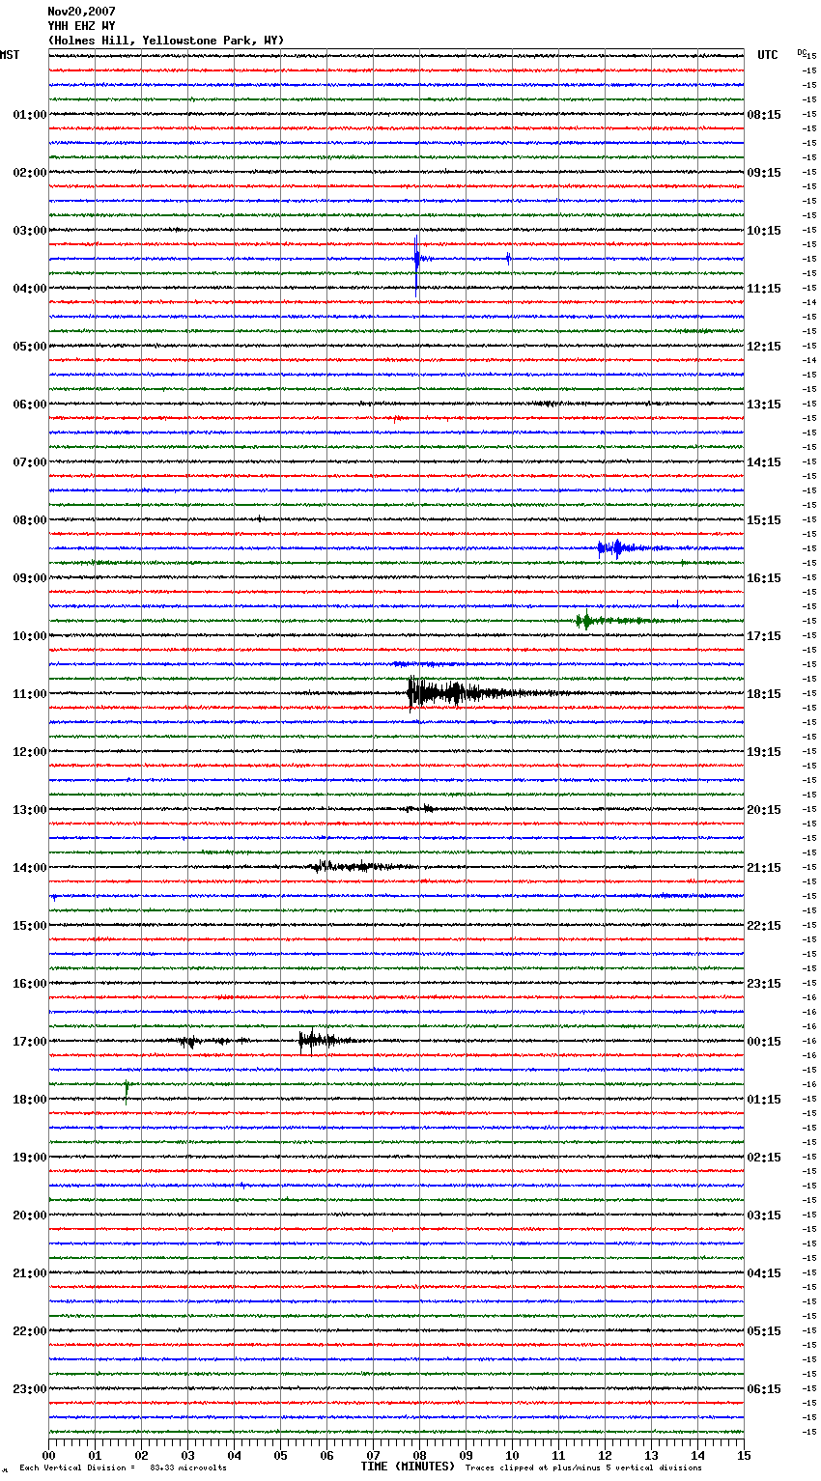The height and width of the screenshot is (1481, 821).
Task: Click the MST column heading
Action: pyautogui.click(x=10, y=55)
